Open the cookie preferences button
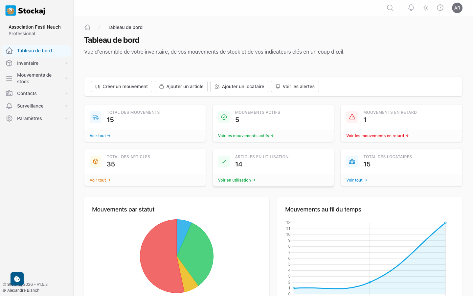This screenshot has height=296, width=473. [17, 279]
